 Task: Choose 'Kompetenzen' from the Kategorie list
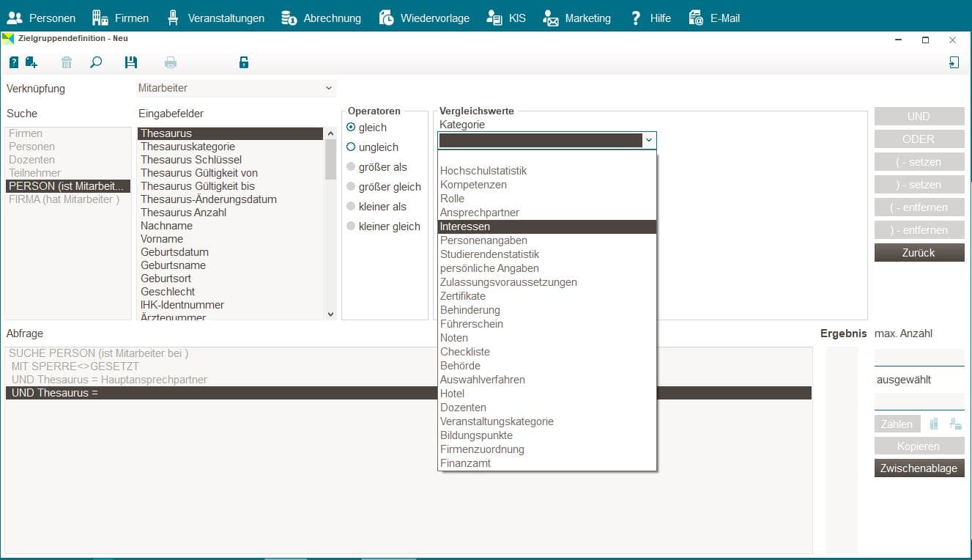click(547, 185)
